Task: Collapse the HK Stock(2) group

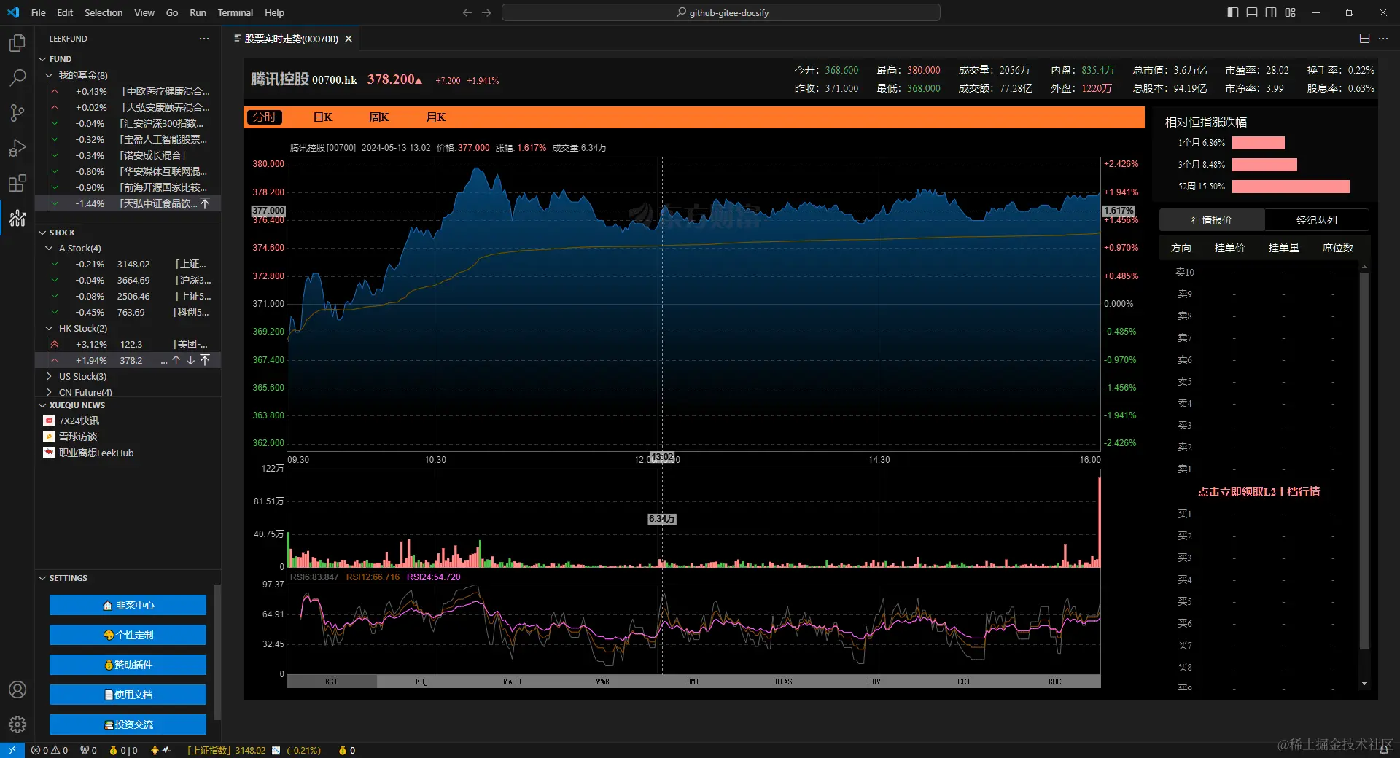Action: tap(49, 329)
